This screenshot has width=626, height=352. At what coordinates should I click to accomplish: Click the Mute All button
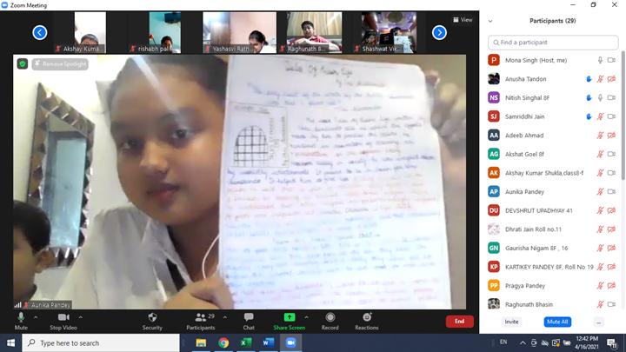point(558,322)
